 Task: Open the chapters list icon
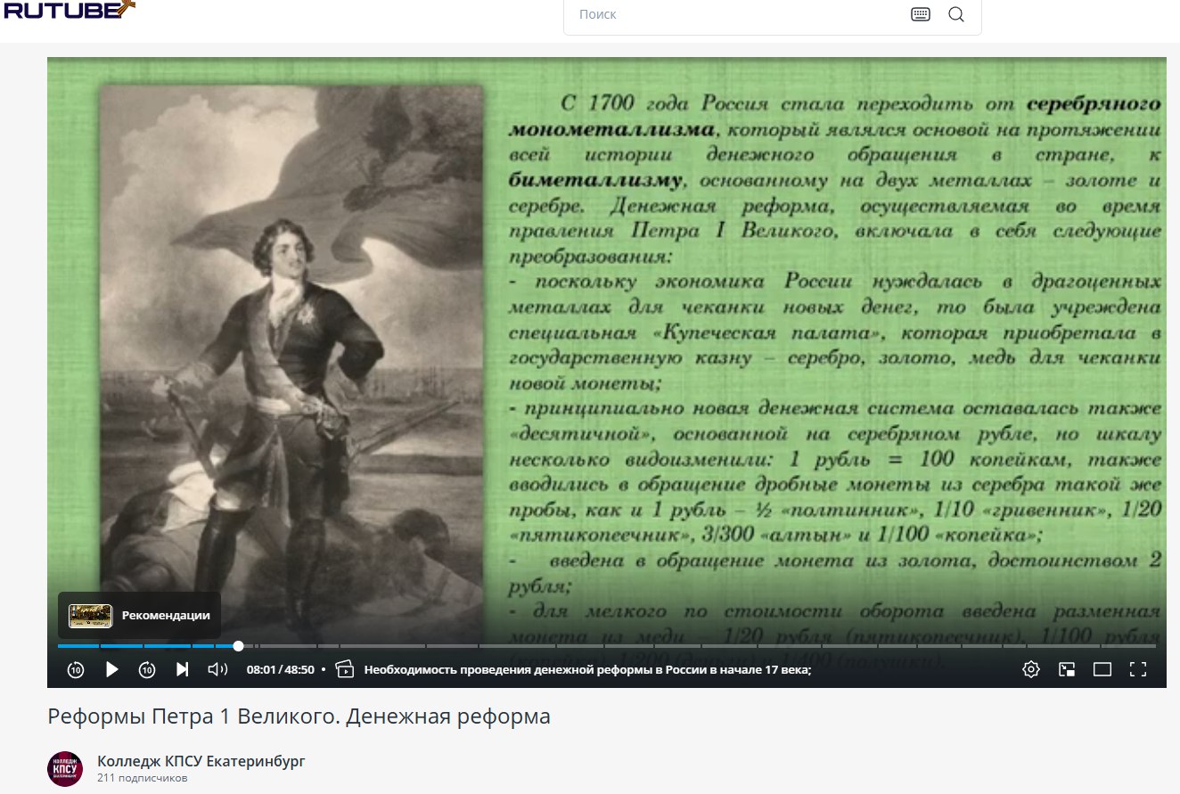[x=346, y=669]
